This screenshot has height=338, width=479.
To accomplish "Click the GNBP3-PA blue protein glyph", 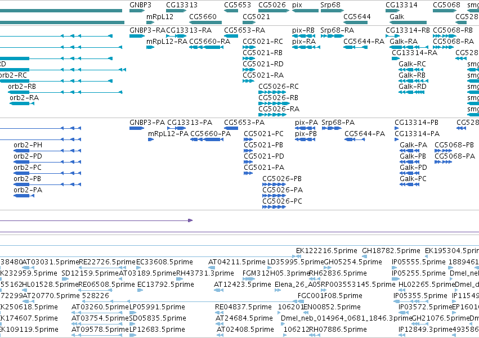I will click(x=137, y=128).
